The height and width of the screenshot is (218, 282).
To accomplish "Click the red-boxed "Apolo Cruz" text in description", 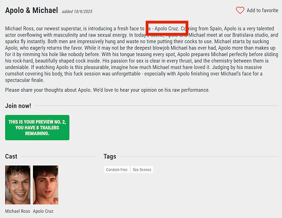I will (167, 29).
